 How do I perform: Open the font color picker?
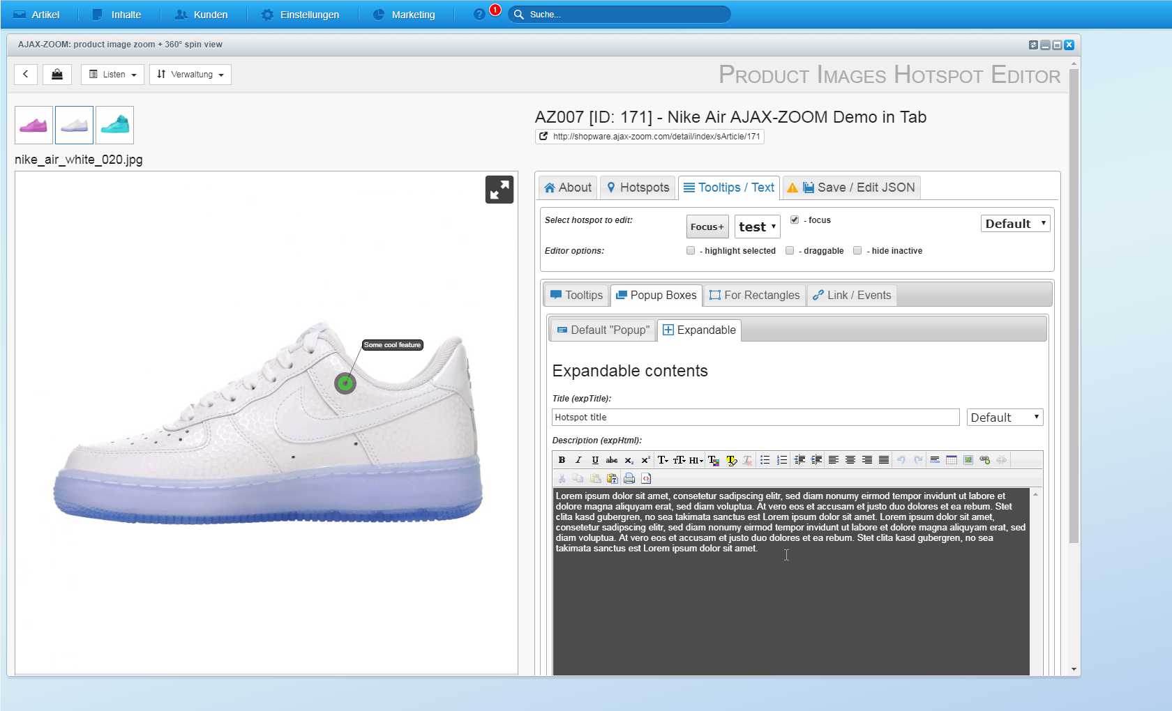[x=714, y=460]
